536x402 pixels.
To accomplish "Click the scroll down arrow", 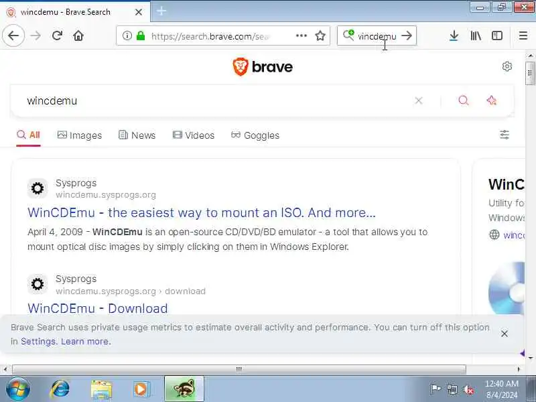I will [531, 358].
